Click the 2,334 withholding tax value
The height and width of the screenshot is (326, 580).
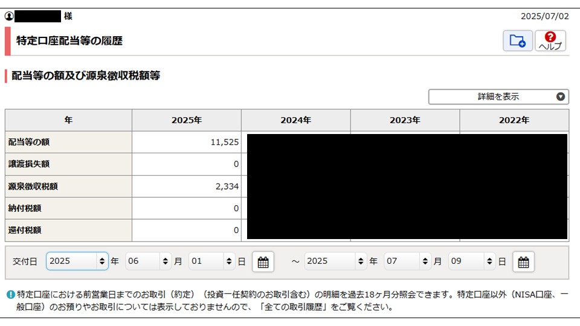227,187
